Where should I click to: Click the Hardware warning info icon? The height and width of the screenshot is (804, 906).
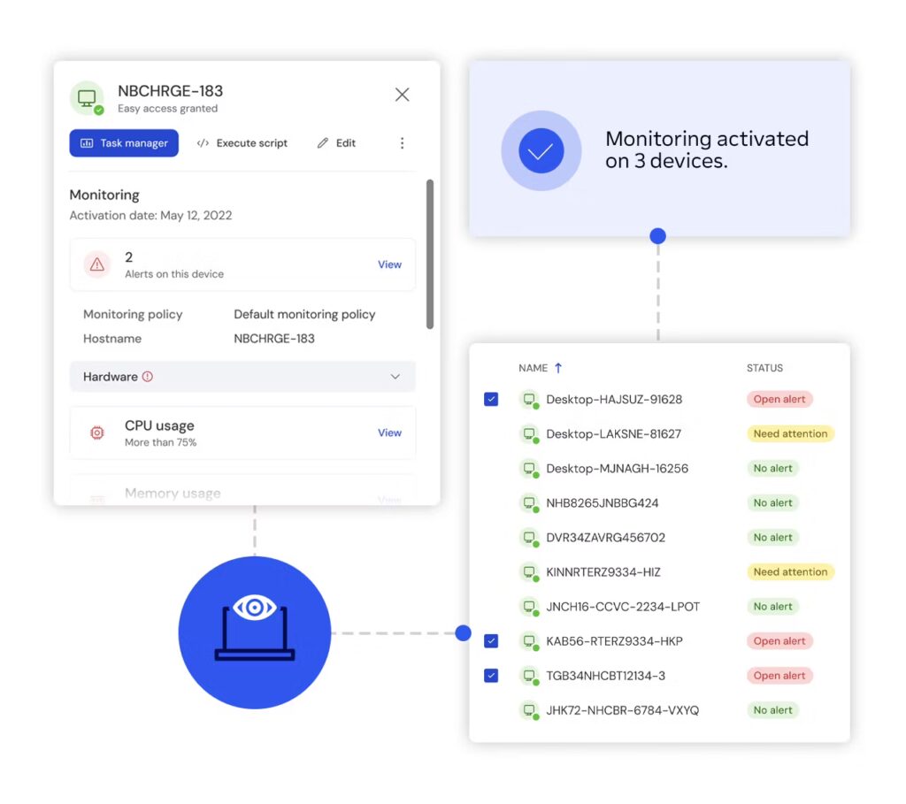tap(148, 377)
